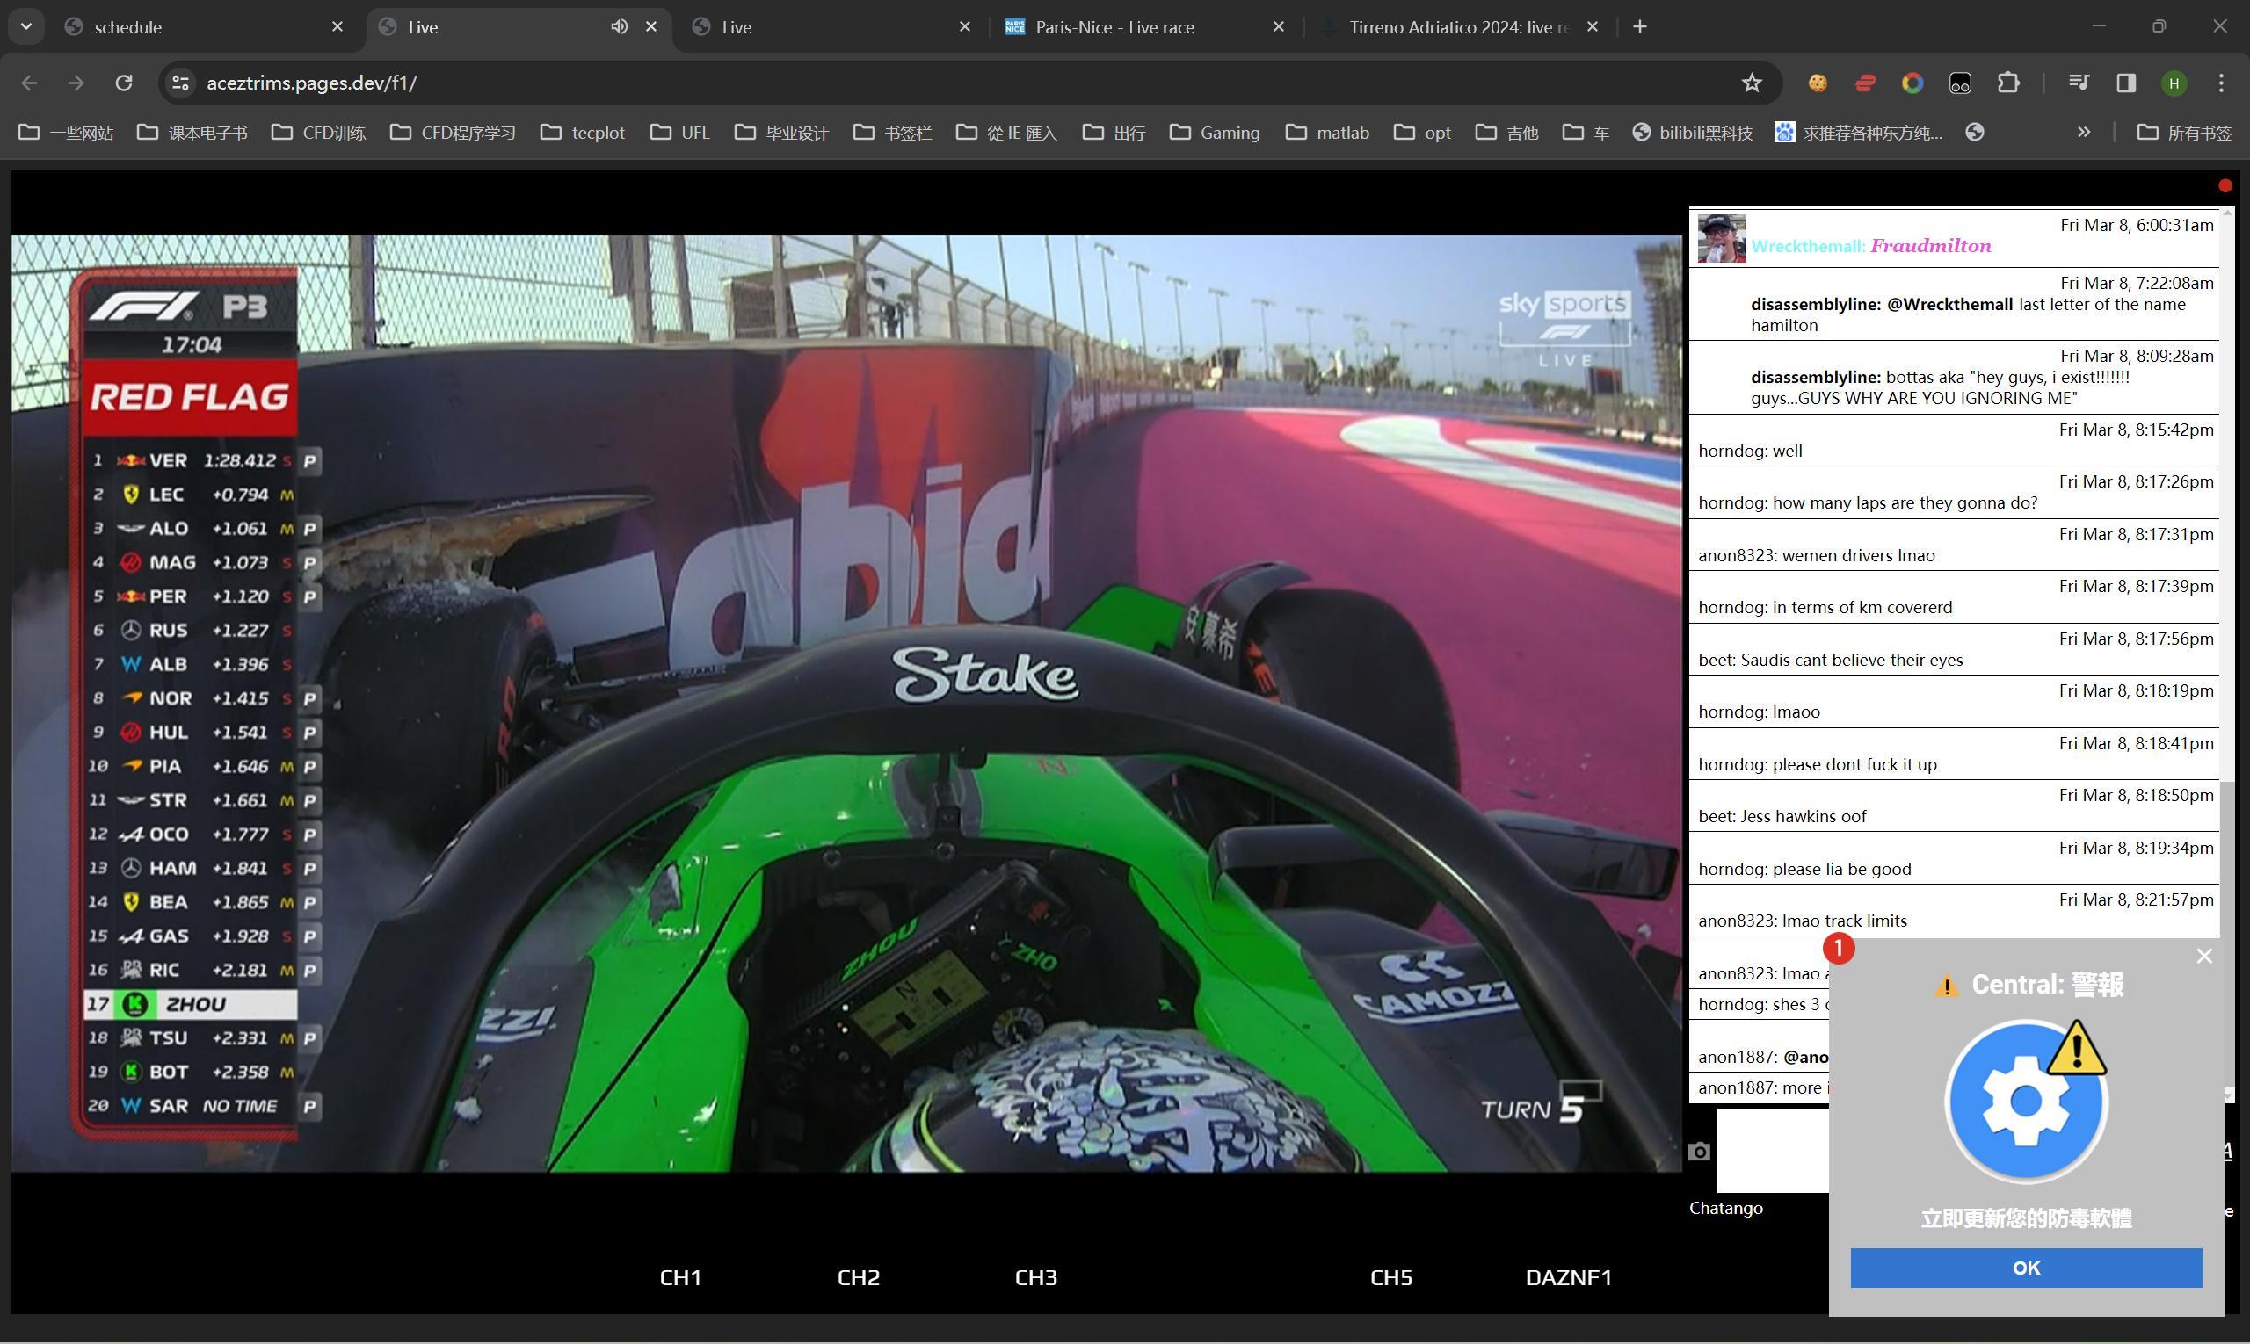Viewport: 2250px width, 1344px height.
Task: Click the Wreckthemall user avatar
Action: point(1721,238)
